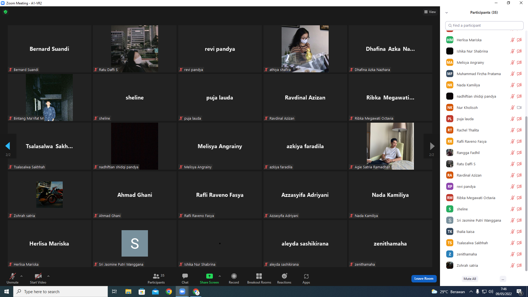Open the weather widget showing 29°C Berawan
Screen dimensions: 528x297
[448, 291]
